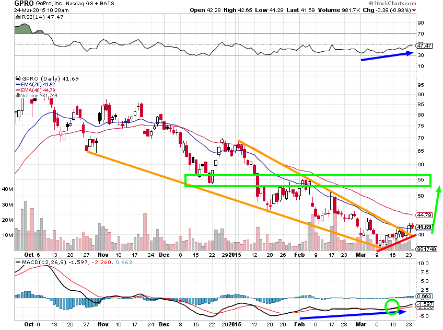The image size is (443, 330).
Task: Click the 47.47 value tag on RSI axis
Action: [x=424, y=45]
